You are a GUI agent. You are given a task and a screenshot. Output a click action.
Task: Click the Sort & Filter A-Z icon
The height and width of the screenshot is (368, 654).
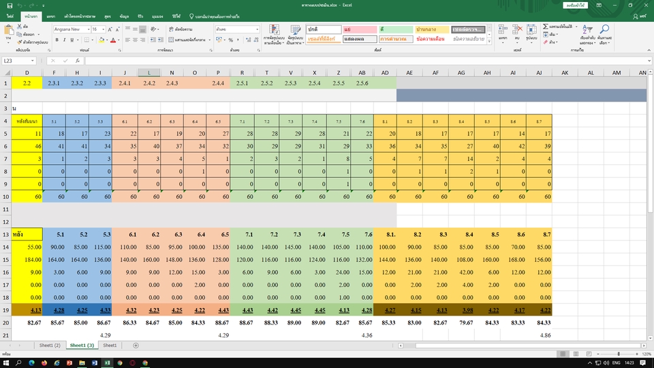tap(587, 29)
